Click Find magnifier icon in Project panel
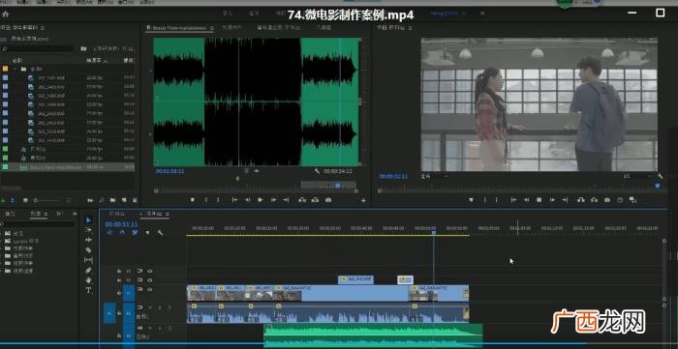The width and height of the screenshot is (678, 349). click(x=102, y=200)
